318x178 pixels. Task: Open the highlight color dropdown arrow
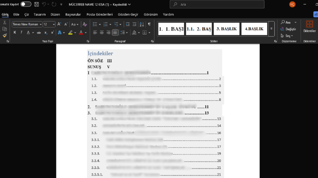[x=75, y=32]
